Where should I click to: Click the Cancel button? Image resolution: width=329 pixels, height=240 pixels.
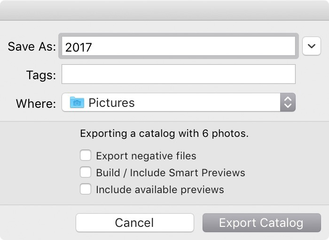(x=135, y=223)
